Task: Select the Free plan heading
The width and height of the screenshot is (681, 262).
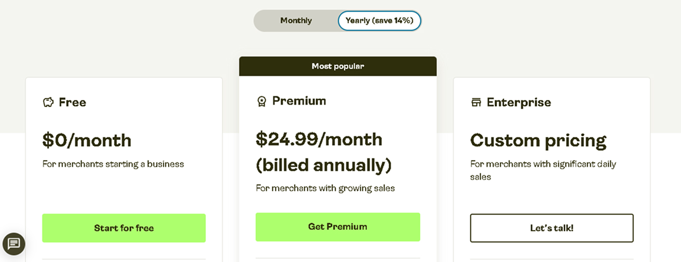Action: (73, 102)
